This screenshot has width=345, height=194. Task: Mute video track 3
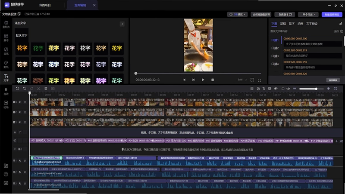click(x=20, y=102)
